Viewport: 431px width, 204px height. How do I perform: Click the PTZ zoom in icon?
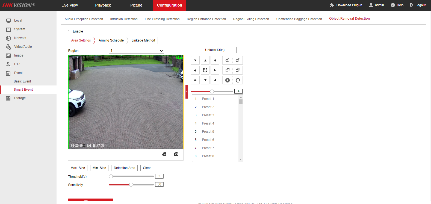point(237,60)
